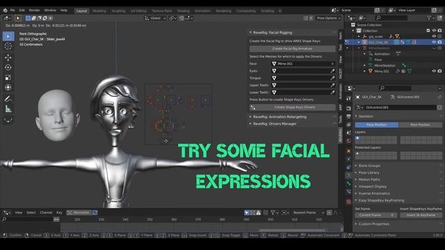Viewport: 445px width, 250px height.
Task: Switch to the Layout workspace tab
Action: tap(82, 11)
